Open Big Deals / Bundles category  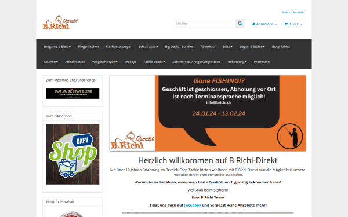tap(179, 47)
